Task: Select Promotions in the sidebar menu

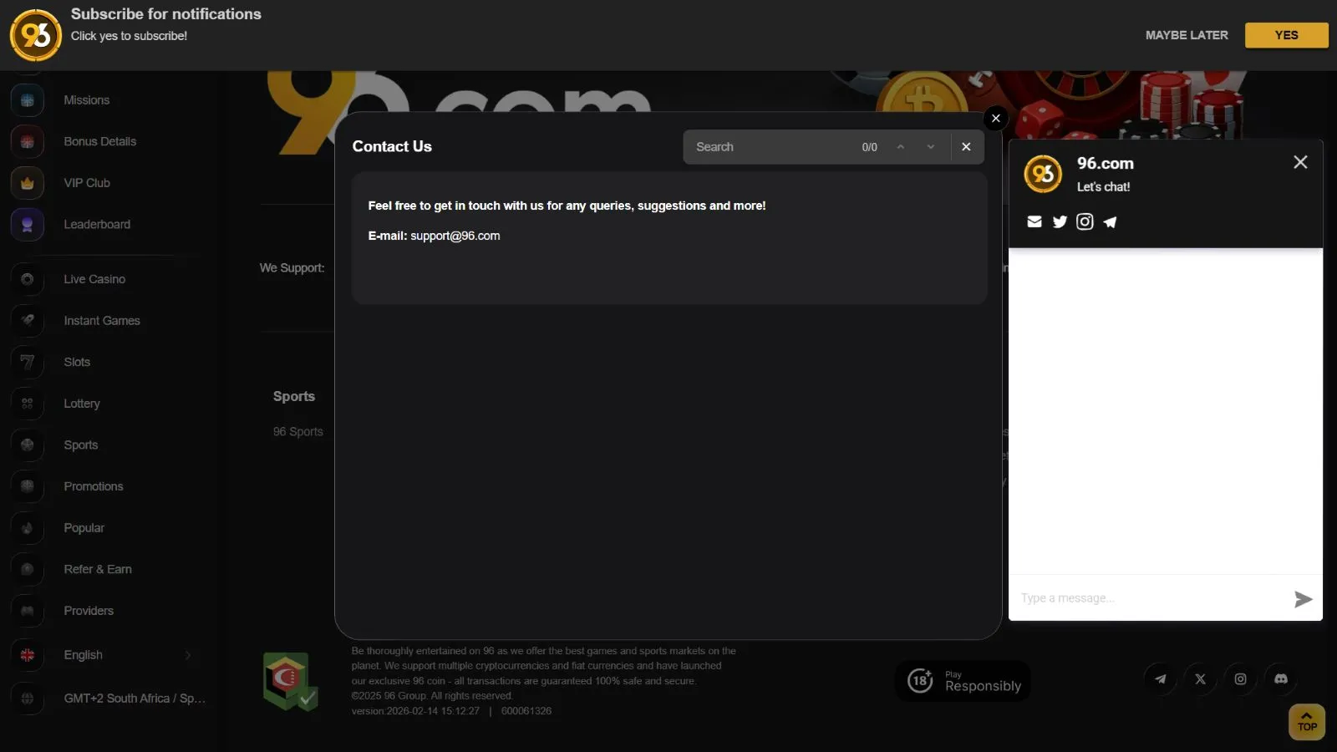Action: tap(94, 486)
